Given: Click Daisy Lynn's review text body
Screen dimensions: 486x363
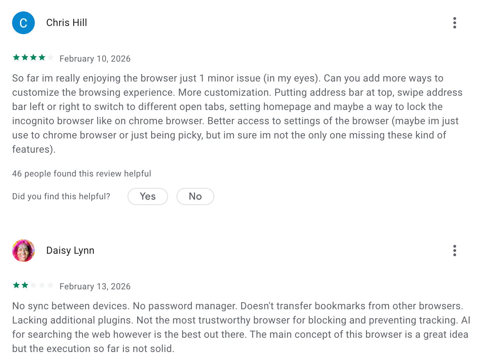Looking at the screenshot, I should pyautogui.click(x=238, y=327).
